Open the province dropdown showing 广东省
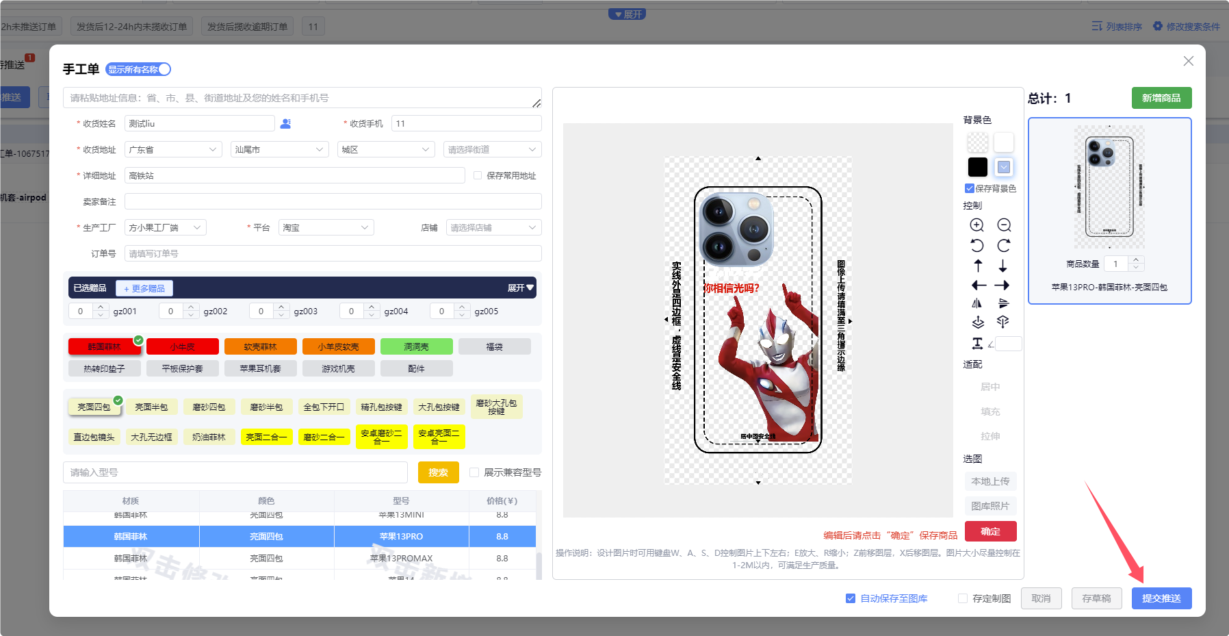 [x=174, y=149]
